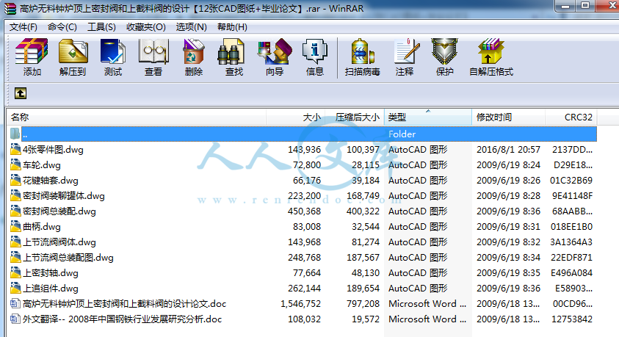
Task: Minimize the WinRAR window
Action: (x=565, y=6)
